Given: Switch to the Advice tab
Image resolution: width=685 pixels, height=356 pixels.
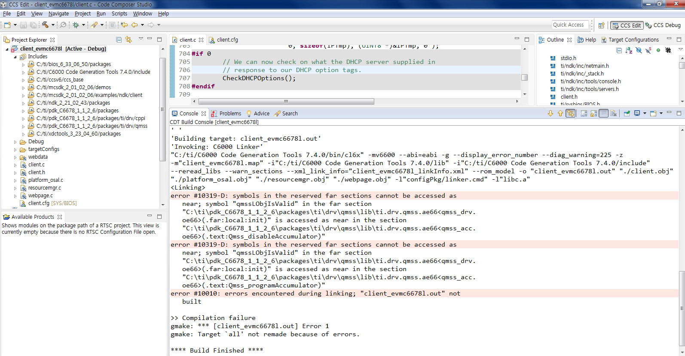Looking at the screenshot, I should [x=258, y=113].
